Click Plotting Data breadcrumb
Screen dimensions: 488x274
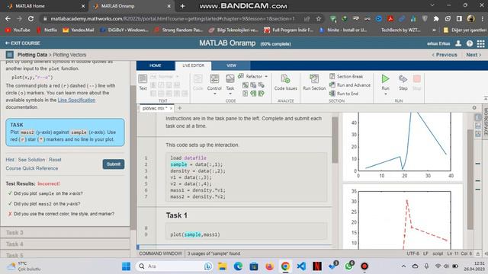[32, 55]
